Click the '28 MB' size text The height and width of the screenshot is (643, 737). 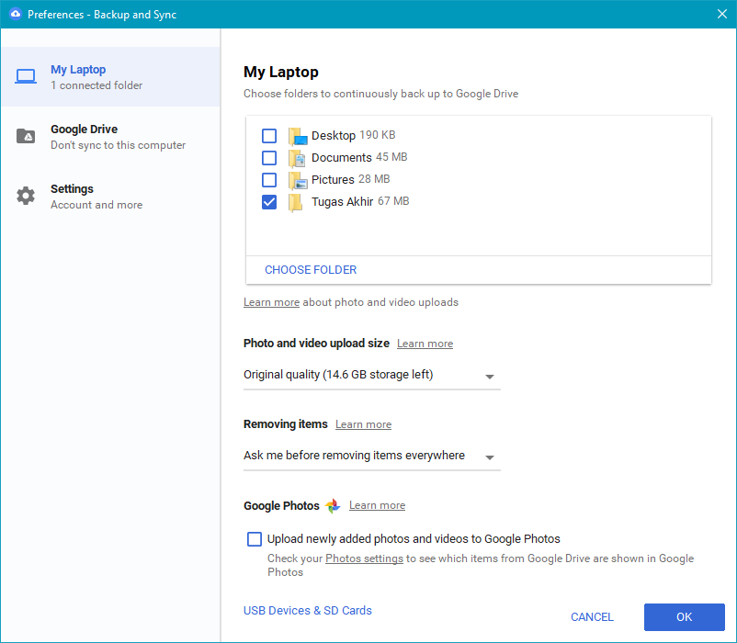374,179
